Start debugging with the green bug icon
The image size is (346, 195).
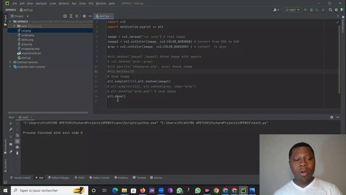pos(311,10)
